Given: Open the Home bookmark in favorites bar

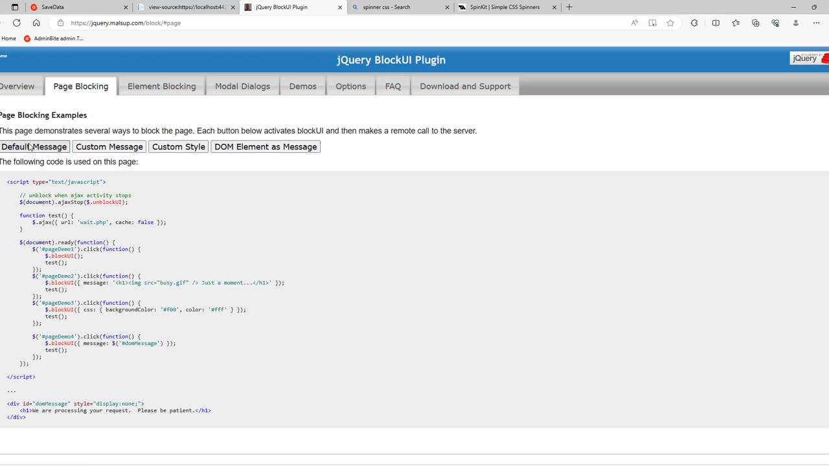Looking at the screenshot, I should pos(8,38).
